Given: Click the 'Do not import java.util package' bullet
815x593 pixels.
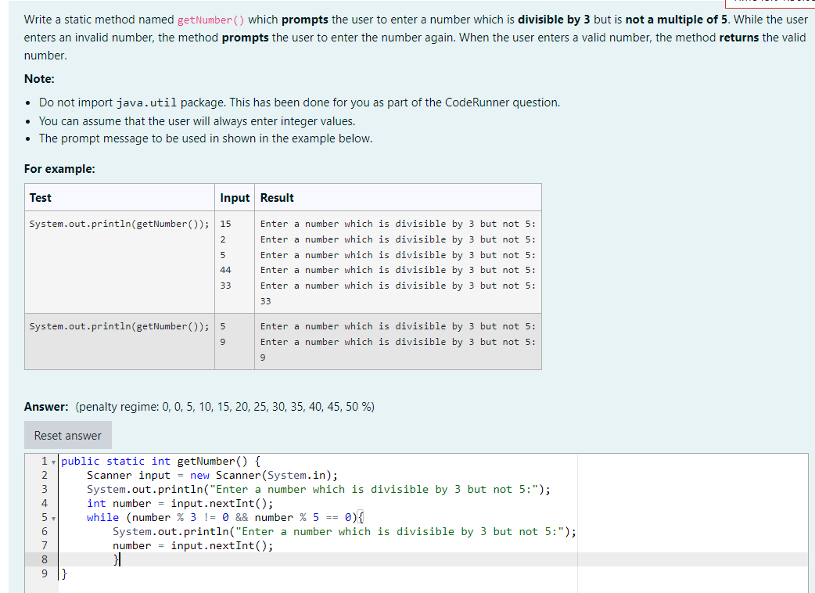Looking at the screenshot, I should (300, 102).
